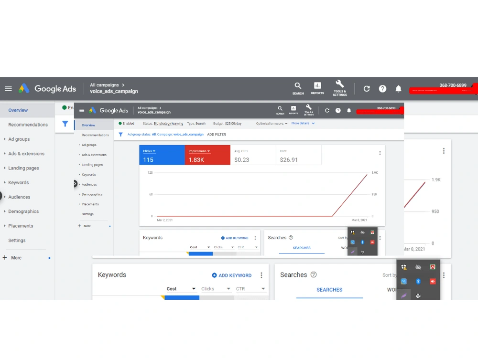Viewport: 478px width, 358px height.
Task: Open the smaller Keywords card three-dot menu
Action: point(255,238)
